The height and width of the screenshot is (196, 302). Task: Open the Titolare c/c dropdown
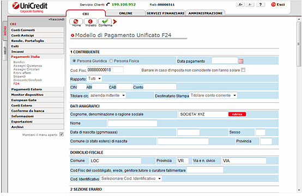click(x=107, y=95)
